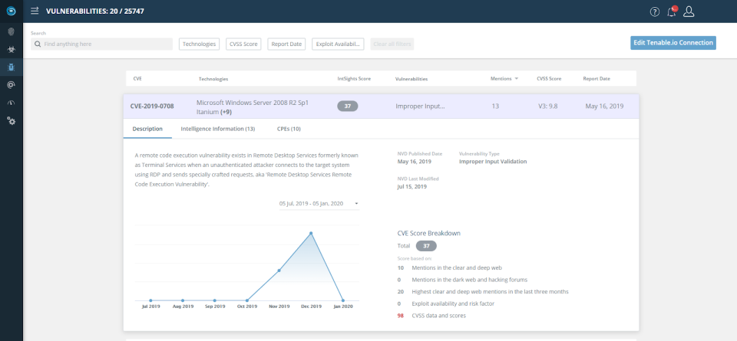
Task: Open the Report Date filter
Action: point(286,44)
